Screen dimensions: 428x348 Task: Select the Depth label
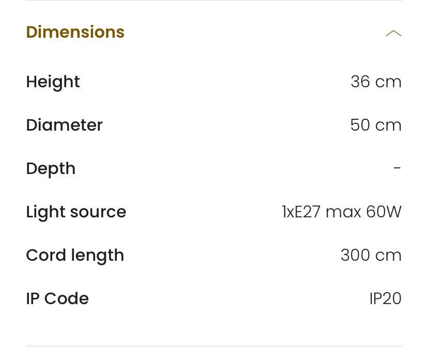coord(51,169)
